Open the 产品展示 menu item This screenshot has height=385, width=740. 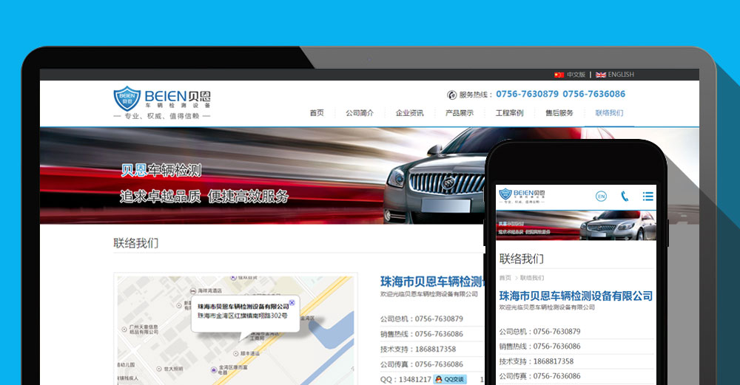tap(460, 113)
